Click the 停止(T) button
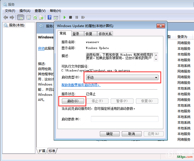The width and height of the screenshot is (194, 161). 97,101
